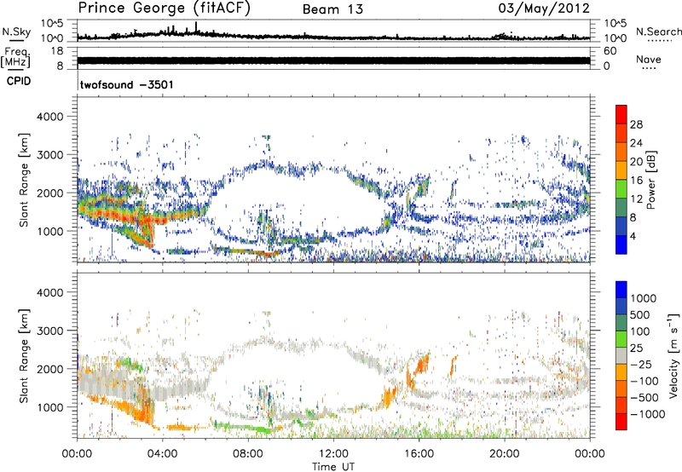Click the -25 label on velocity colorbar
This screenshot has width=682, height=472.
641,365
